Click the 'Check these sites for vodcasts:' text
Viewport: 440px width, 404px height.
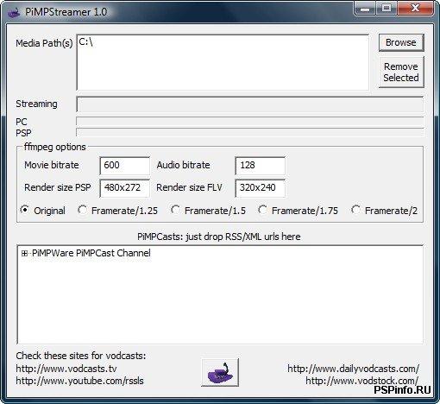(81, 356)
